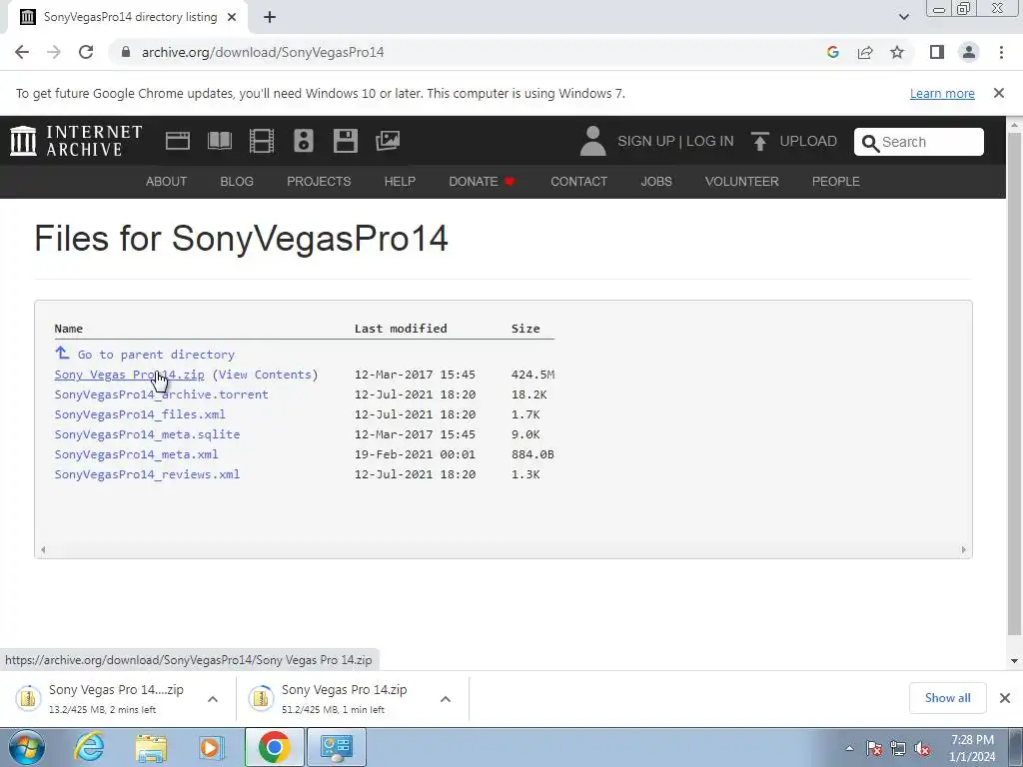Expand options for second Sony Vegas Pro 14.zip download
This screenshot has width=1023, height=767.
coord(446,699)
